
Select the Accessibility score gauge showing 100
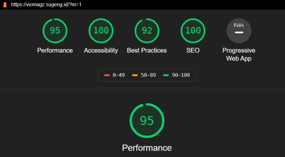101,31
